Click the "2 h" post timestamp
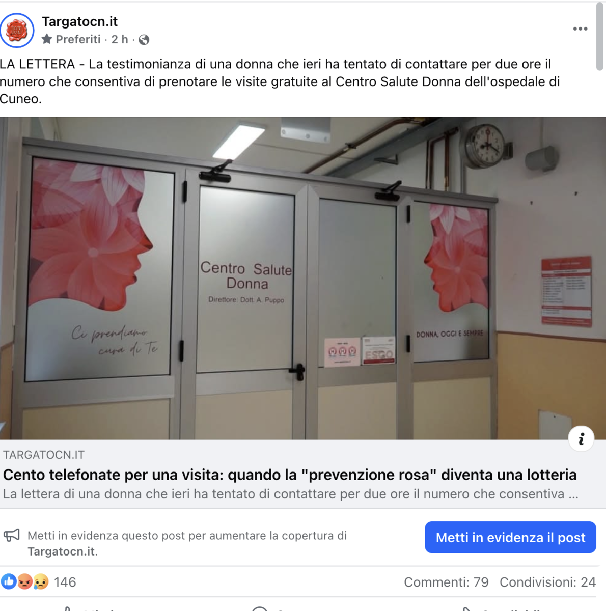 (120, 39)
